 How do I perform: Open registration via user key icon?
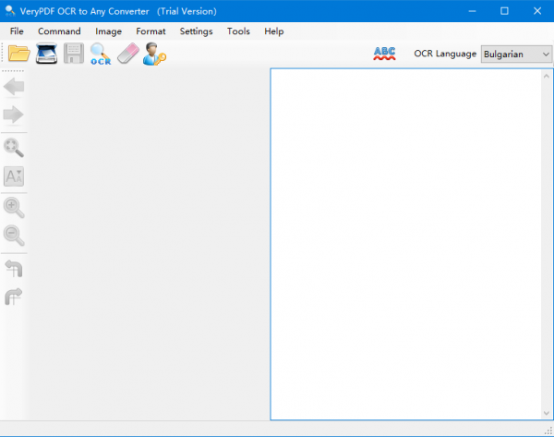[x=154, y=54]
